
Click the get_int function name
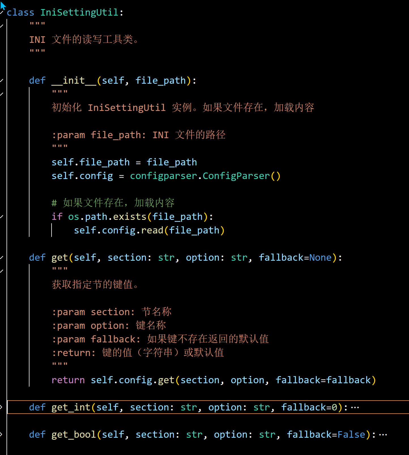(x=71, y=407)
